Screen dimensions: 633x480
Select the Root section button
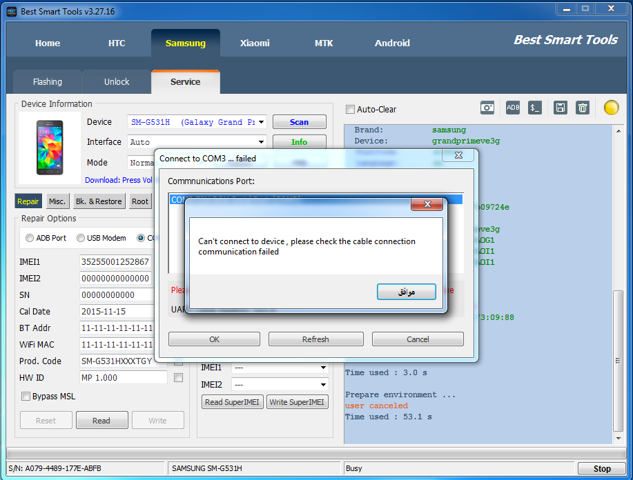point(140,201)
